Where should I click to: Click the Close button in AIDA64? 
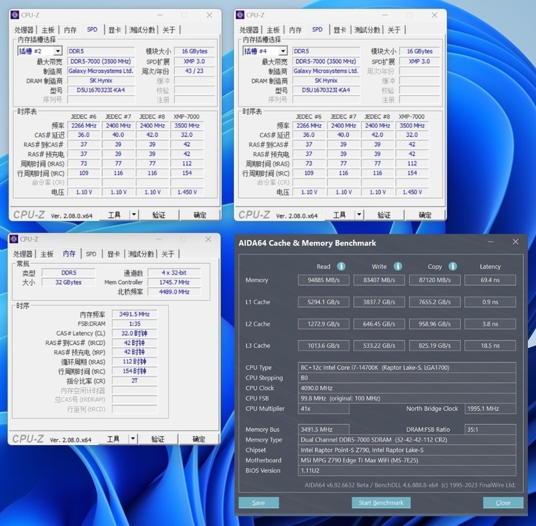tap(503, 503)
